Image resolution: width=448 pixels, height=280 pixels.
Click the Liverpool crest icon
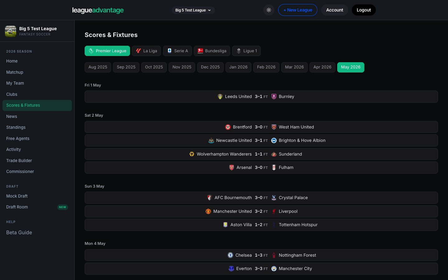274,211
